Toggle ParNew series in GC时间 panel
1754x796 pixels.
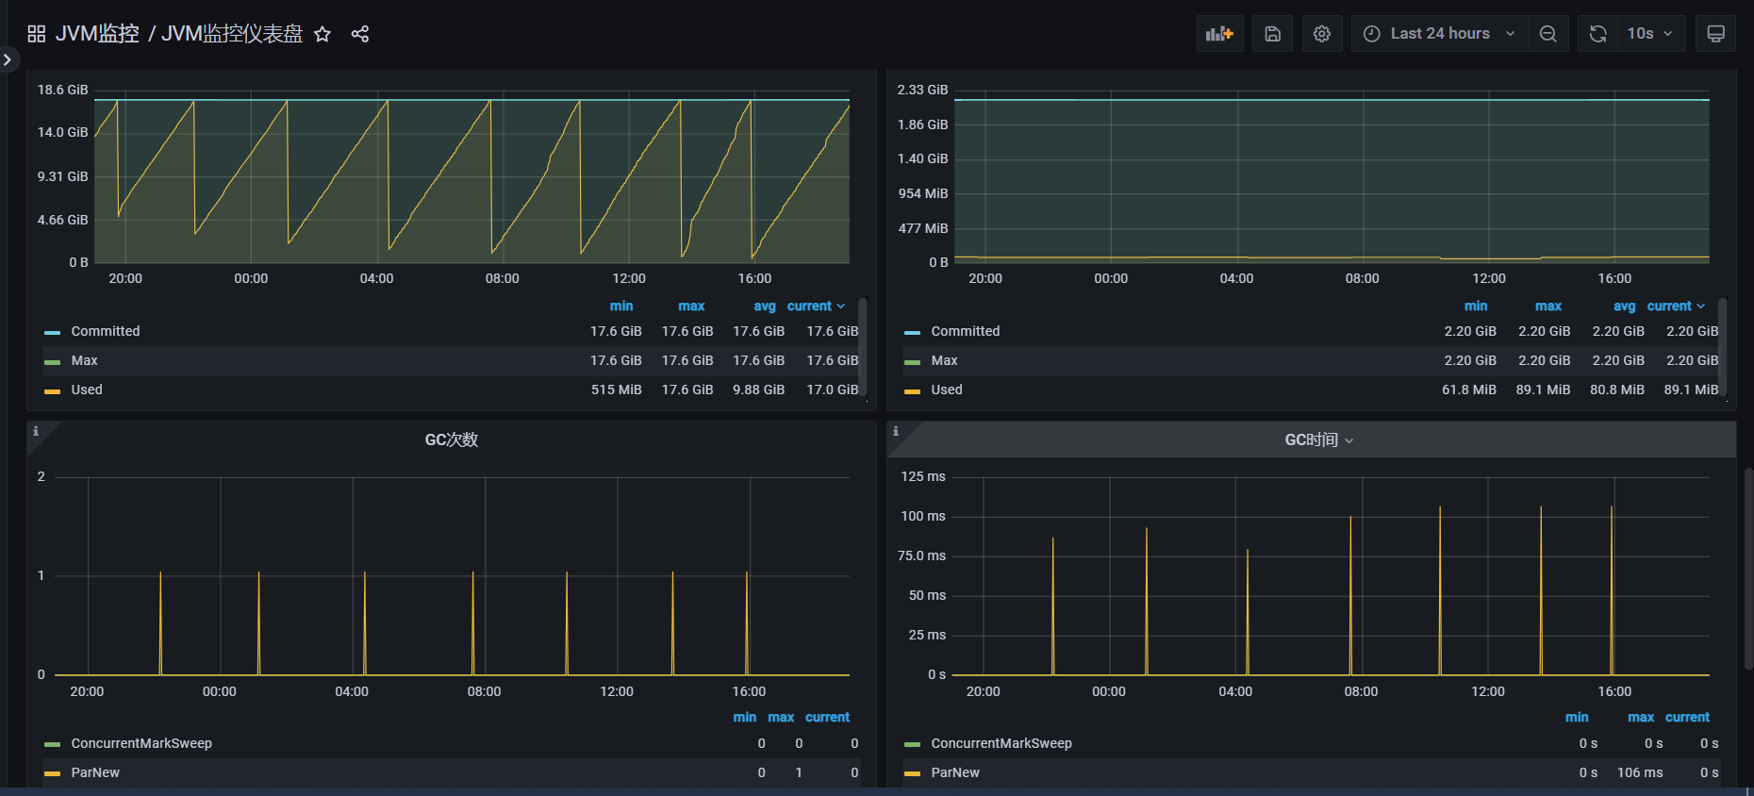coord(955,773)
